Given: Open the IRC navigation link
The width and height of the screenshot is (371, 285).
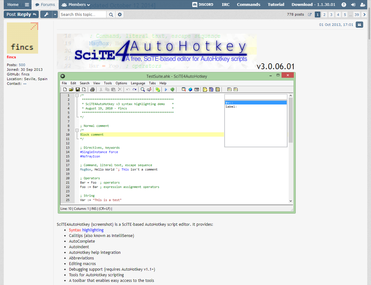Looking at the screenshot, I should [225, 4].
